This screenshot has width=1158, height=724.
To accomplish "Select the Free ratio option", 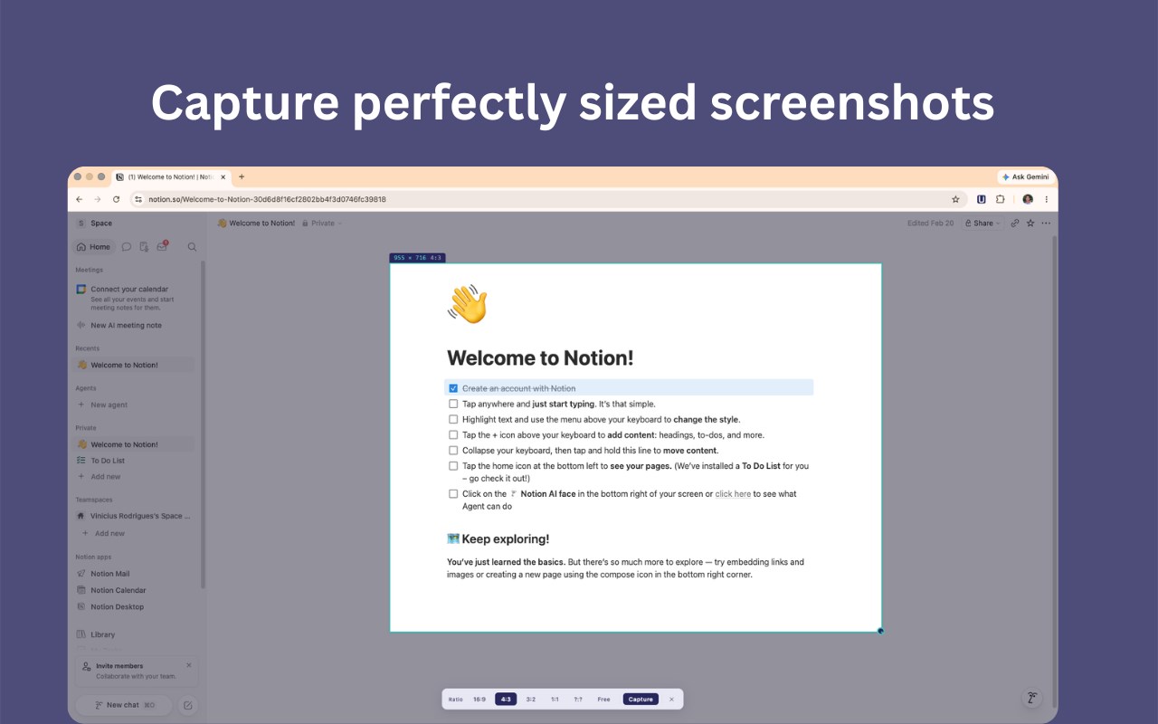I will point(603,699).
